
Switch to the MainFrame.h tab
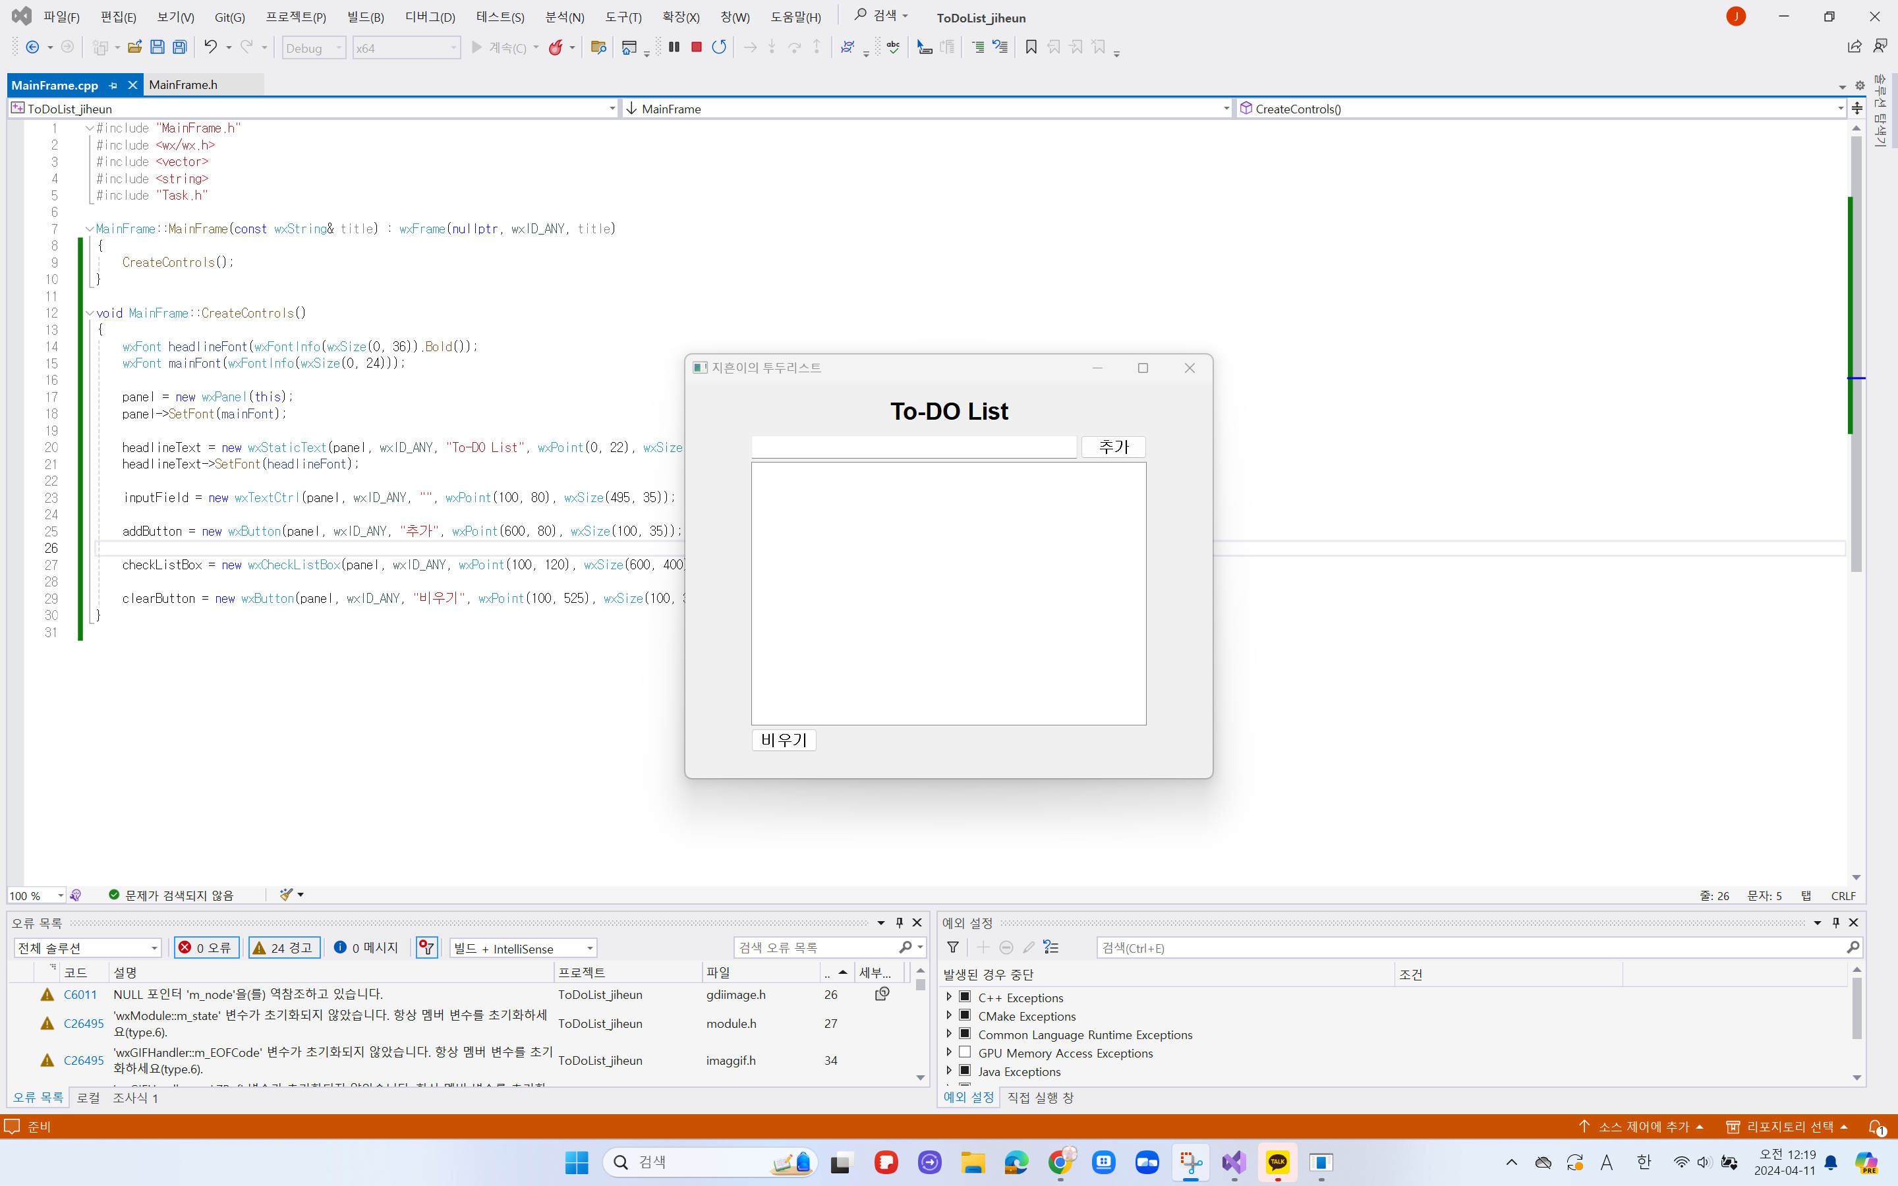(x=183, y=85)
